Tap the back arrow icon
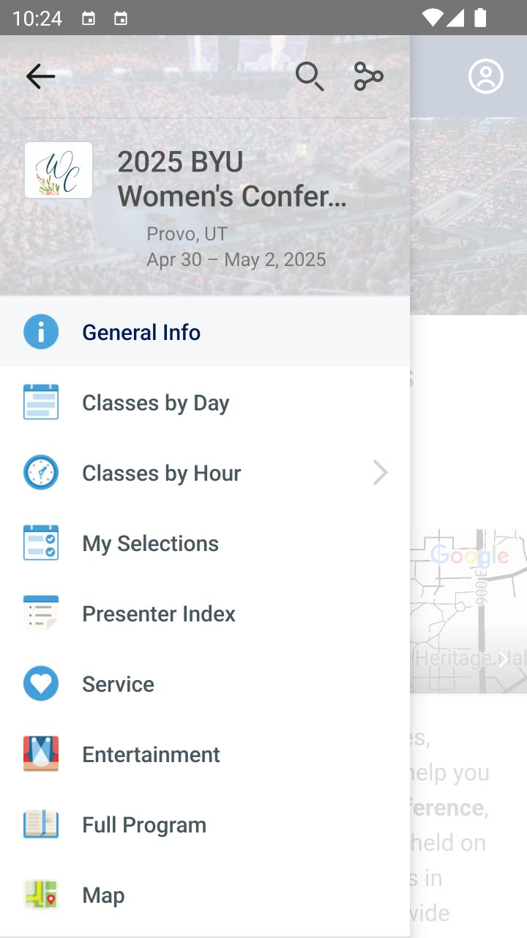This screenshot has height=938, width=527. (40, 76)
